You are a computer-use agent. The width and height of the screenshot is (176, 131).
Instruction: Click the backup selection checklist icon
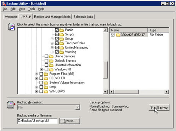tap(11, 27)
